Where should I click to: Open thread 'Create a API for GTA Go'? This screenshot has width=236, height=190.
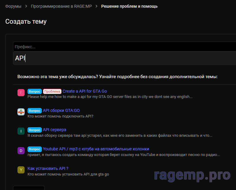pyautogui.click(x=85, y=91)
